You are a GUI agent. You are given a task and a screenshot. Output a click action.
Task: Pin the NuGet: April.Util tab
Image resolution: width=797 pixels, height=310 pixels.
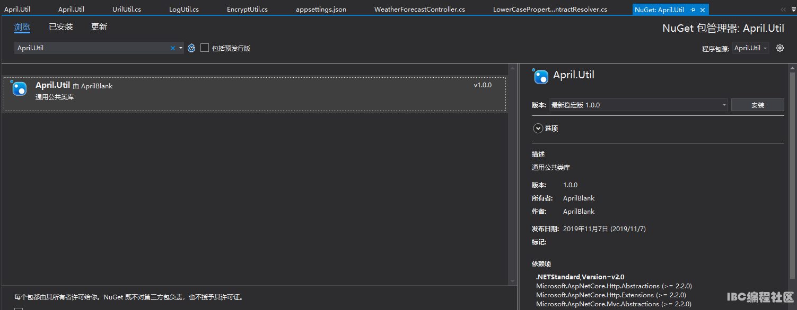pyautogui.click(x=693, y=10)
